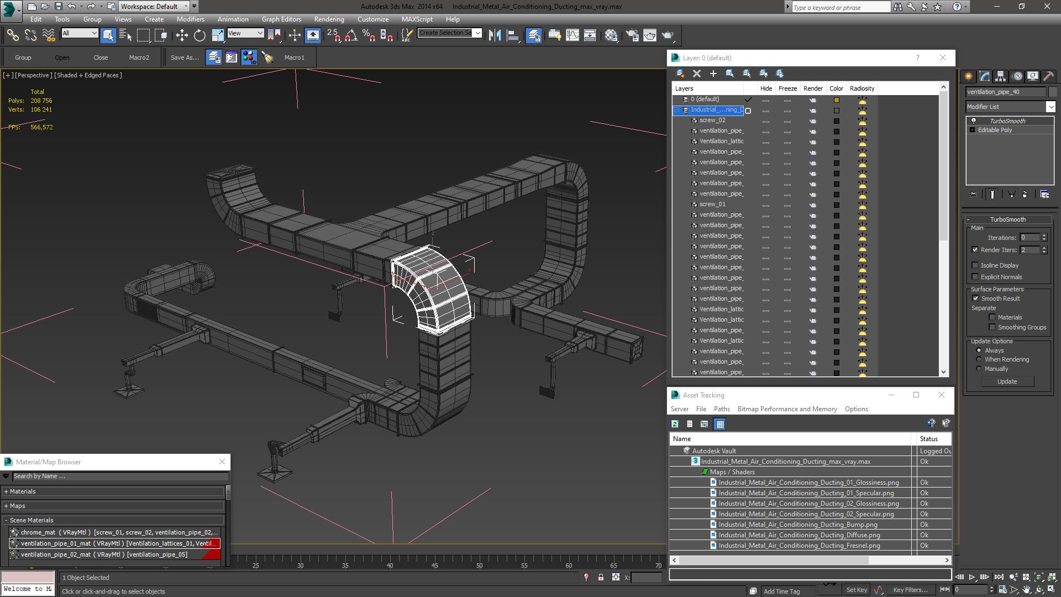Click Play Animation button
The image size is (1061, 597).
pyautogui.click(x=972, y=577)
